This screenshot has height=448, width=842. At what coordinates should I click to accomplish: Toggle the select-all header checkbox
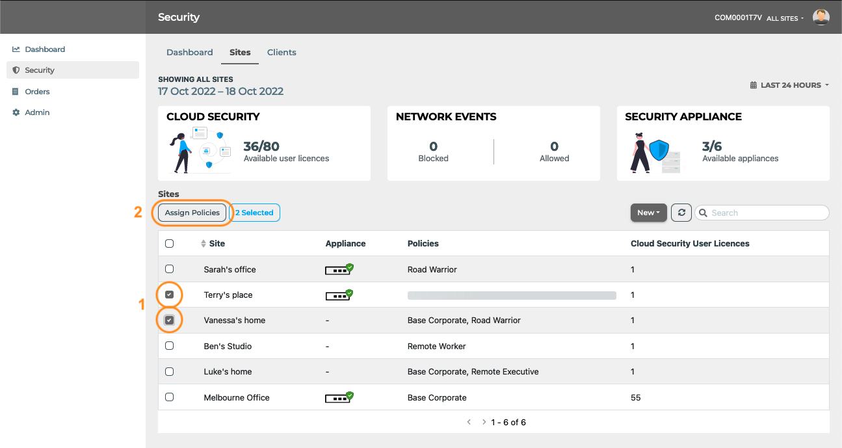click(x=170, y=244)
